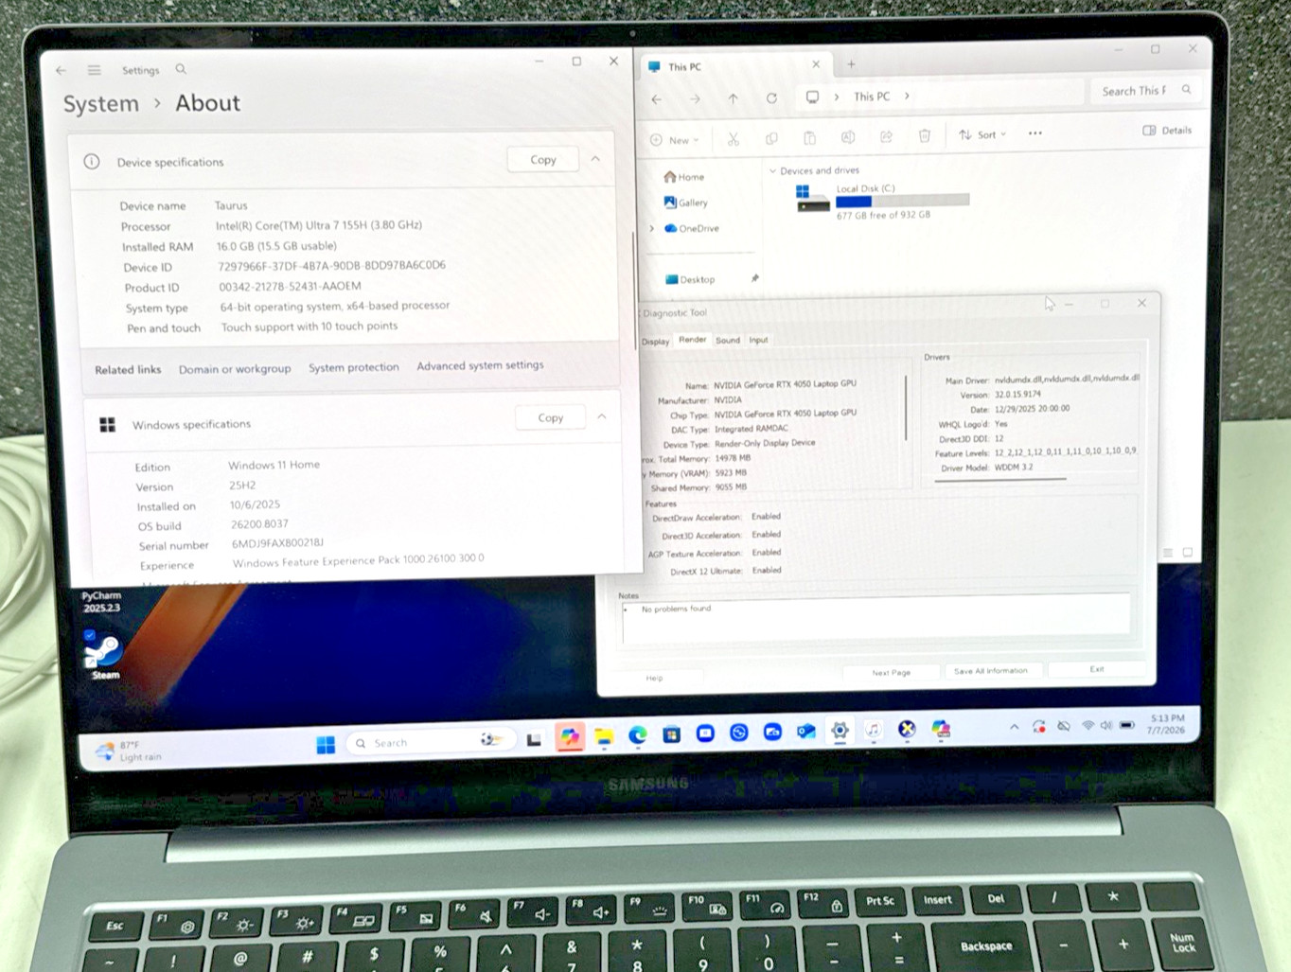Viewport: 1291px width, 972px height.
Task: Click Save All Information button
Action: [991, 670]
